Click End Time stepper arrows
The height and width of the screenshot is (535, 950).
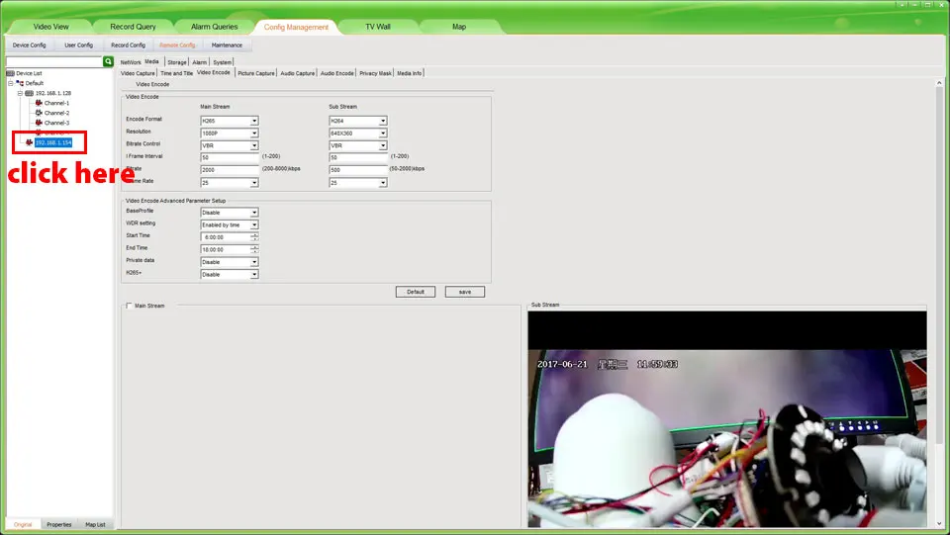coord(254,249)
